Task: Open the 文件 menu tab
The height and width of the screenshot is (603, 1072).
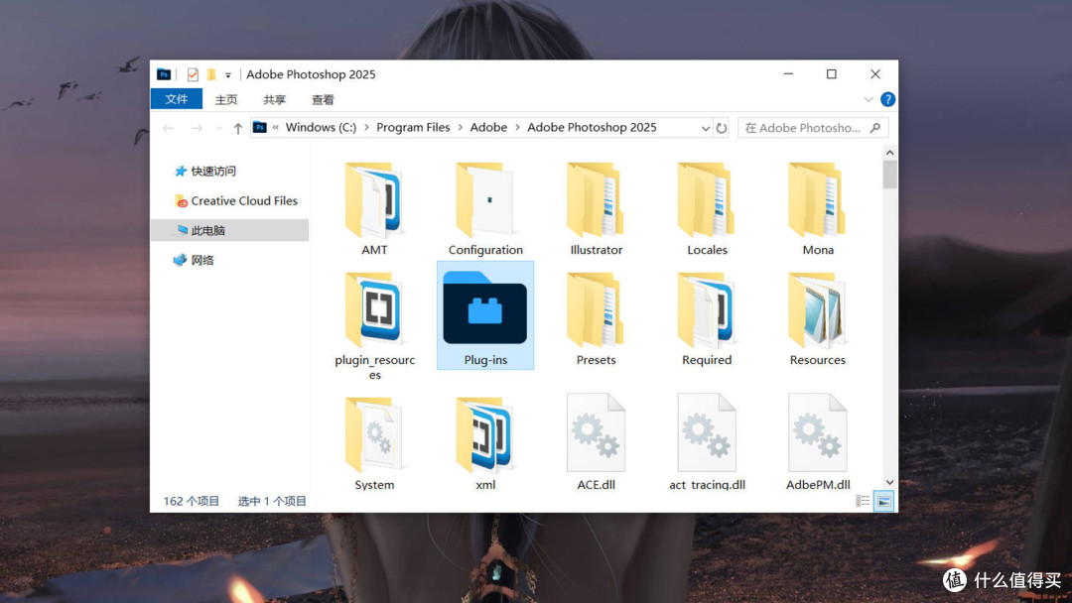Action: (x=177, y=99)
